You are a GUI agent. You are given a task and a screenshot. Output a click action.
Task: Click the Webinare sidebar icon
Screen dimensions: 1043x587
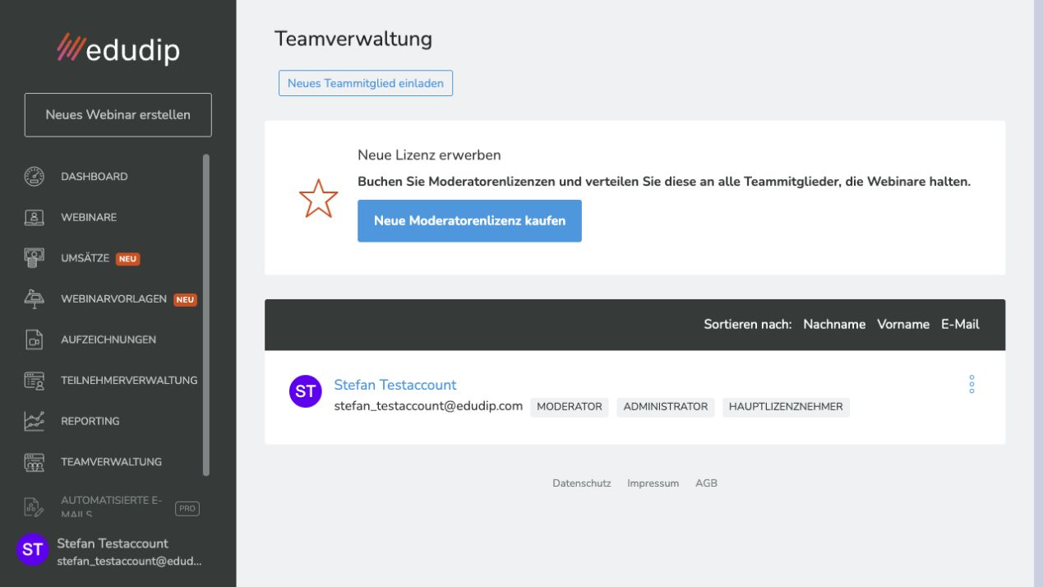click(34, 218)
